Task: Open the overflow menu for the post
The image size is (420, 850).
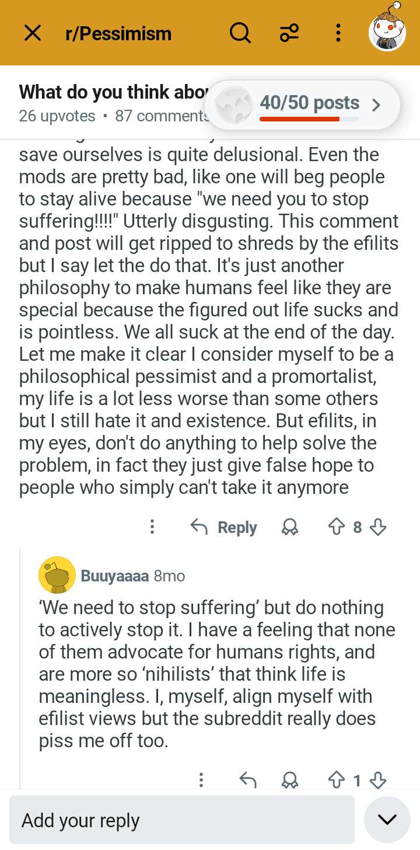Action: pos(338,33)
